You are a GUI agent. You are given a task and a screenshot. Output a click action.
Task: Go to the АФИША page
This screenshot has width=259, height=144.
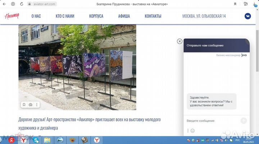tap(124, 16)
